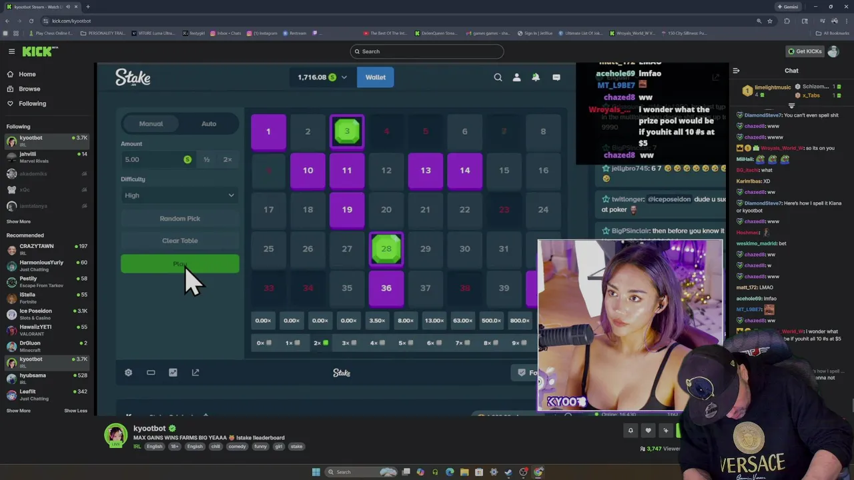Toggle theatre mode rectangle icon

pos(151,373)
